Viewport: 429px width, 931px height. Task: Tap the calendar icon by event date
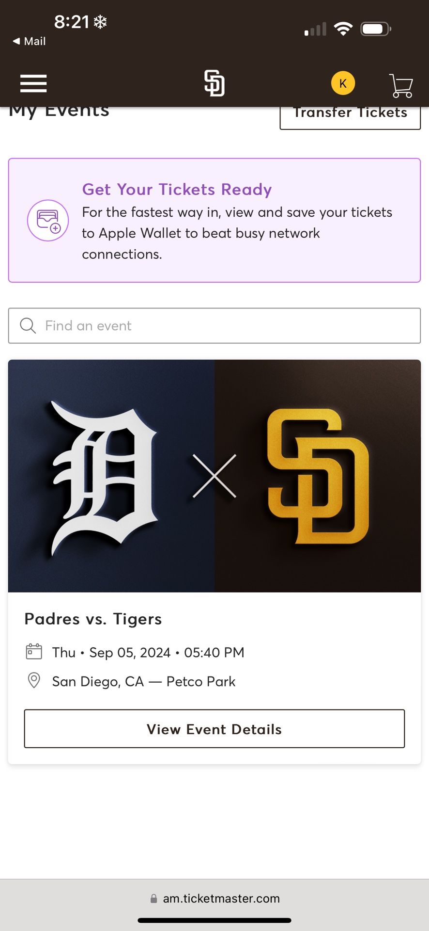point(34,651)
